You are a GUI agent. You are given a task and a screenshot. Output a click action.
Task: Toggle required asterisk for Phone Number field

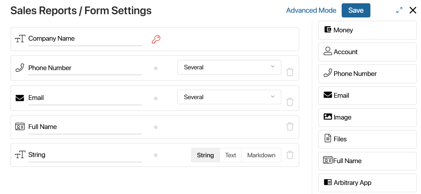pyautogui.click(x=155, y=68)
